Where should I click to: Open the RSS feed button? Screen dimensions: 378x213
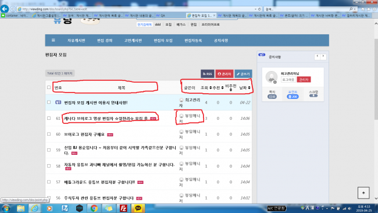point(208,74)
